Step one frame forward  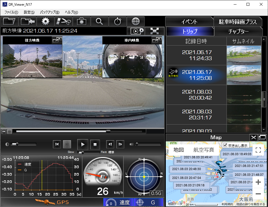coord(120,144)
